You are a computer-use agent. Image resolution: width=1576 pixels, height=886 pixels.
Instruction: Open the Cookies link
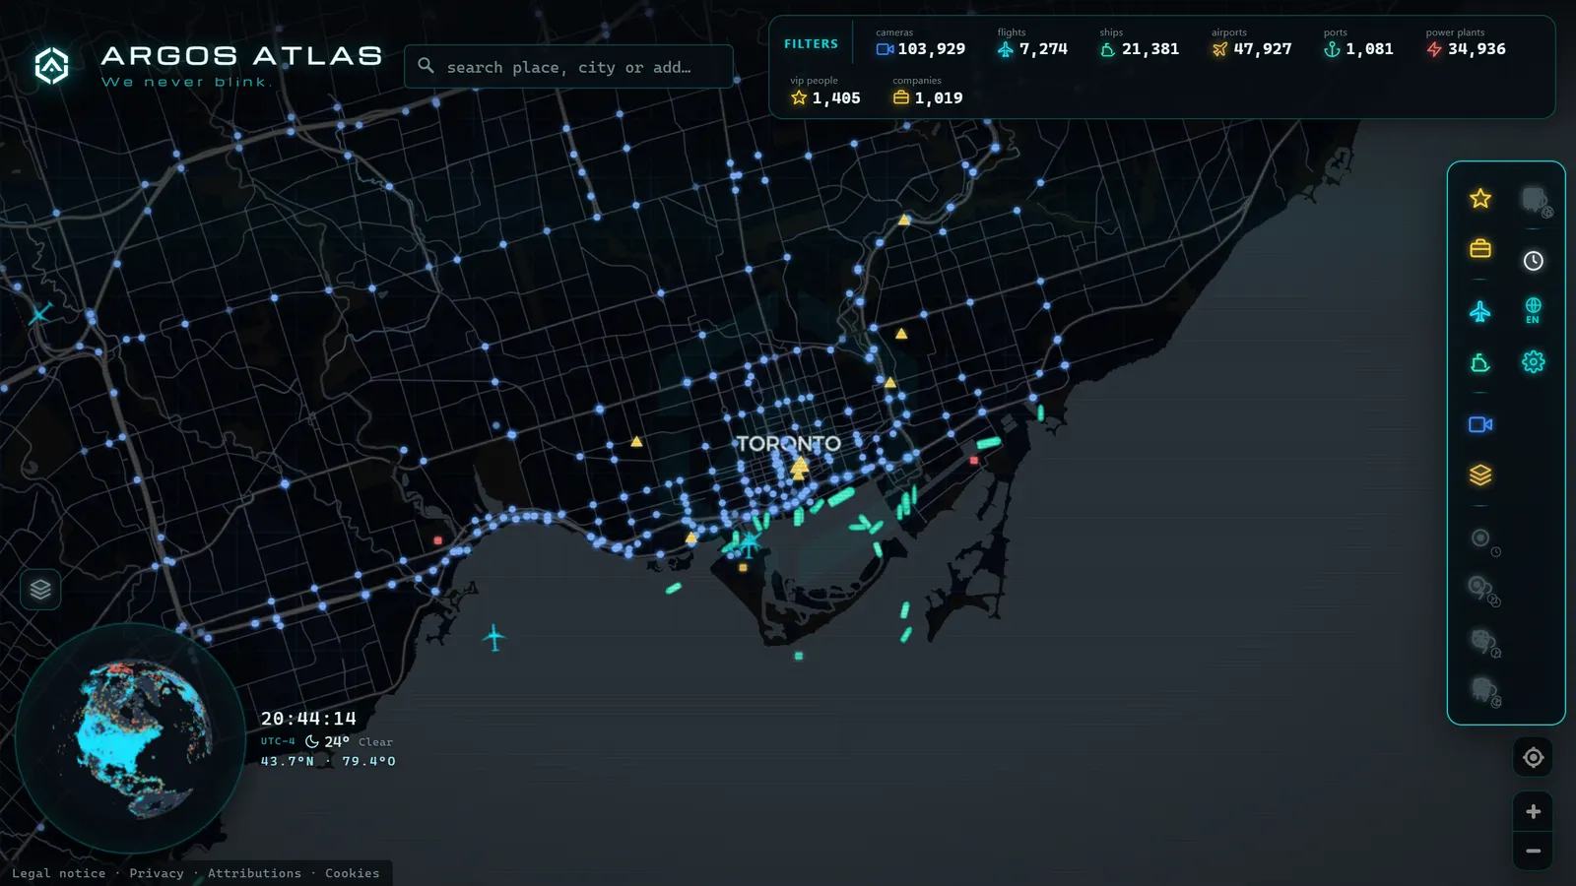[352, 873]
